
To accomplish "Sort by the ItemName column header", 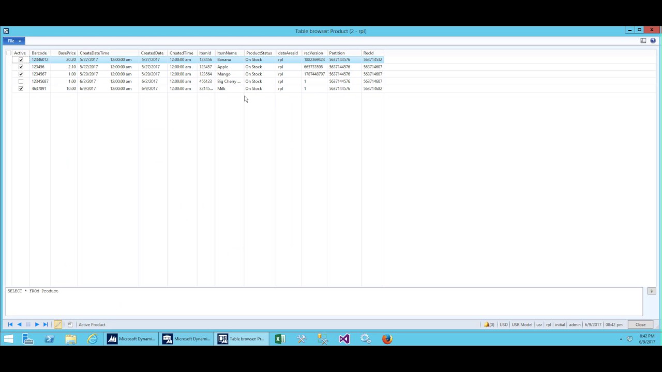I will tap(229, 53).
